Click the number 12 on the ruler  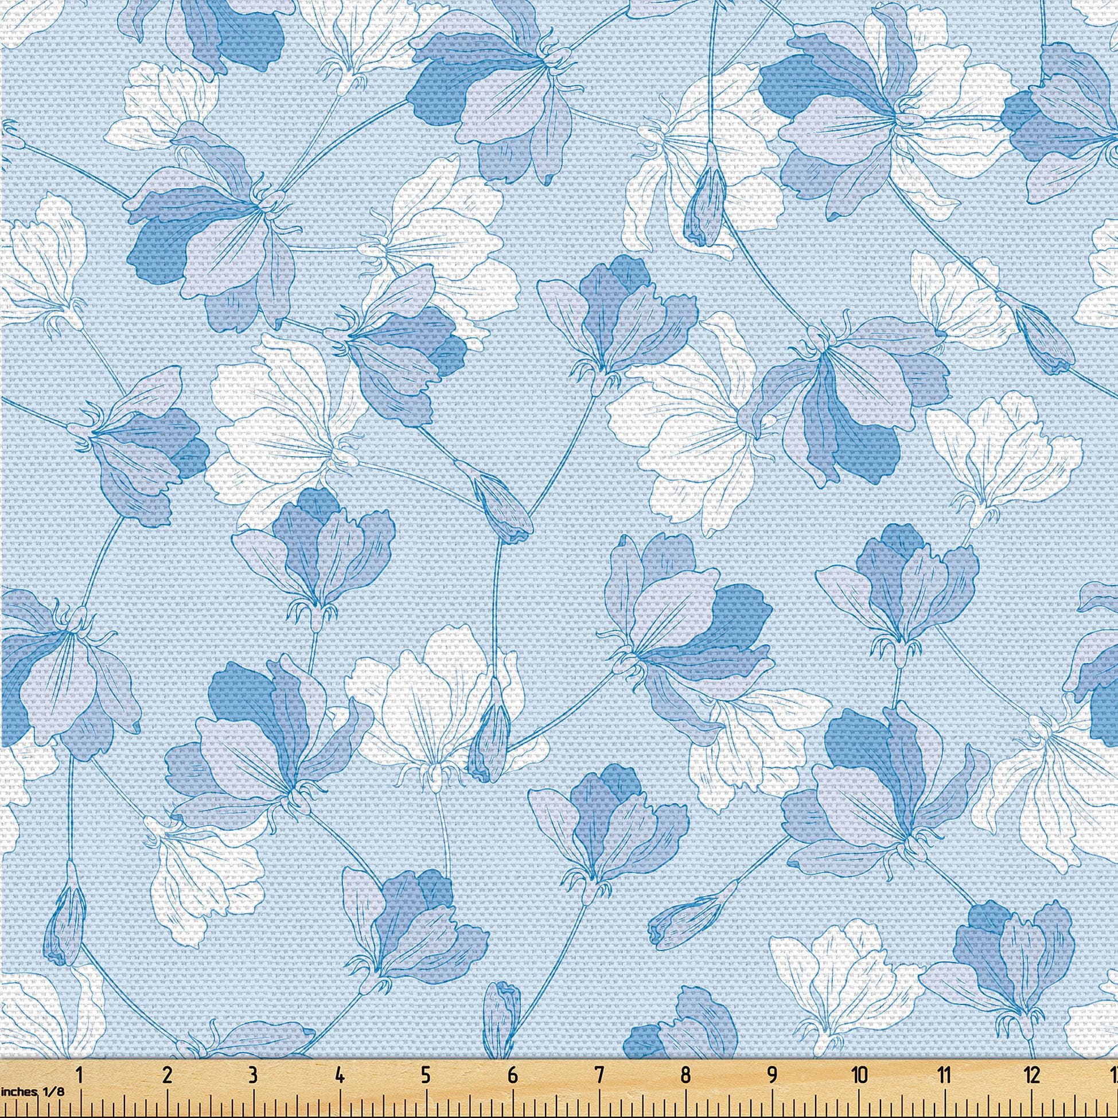(1033, 1076)
